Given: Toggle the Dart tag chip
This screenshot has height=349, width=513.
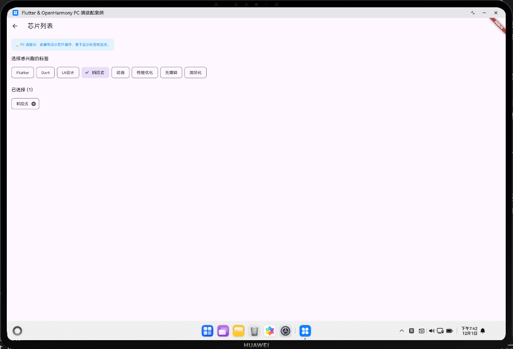Looking at the screenshot, I should [x=45, y=73].
